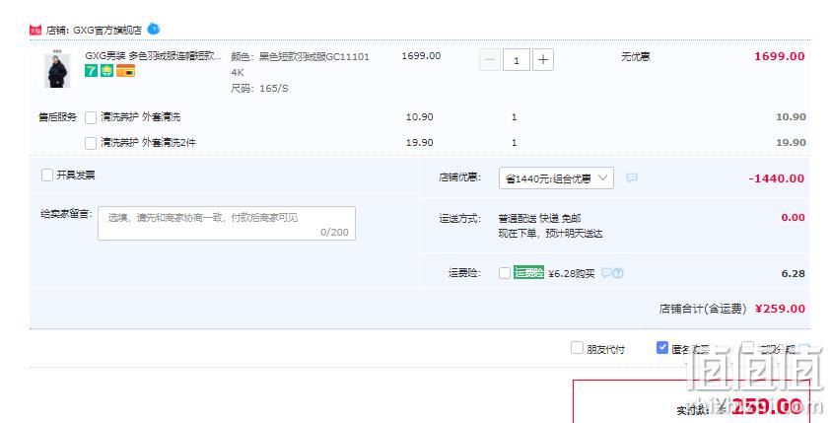Click 尺码: 165/S size text
Screen dimensions: 832x423
259,88
